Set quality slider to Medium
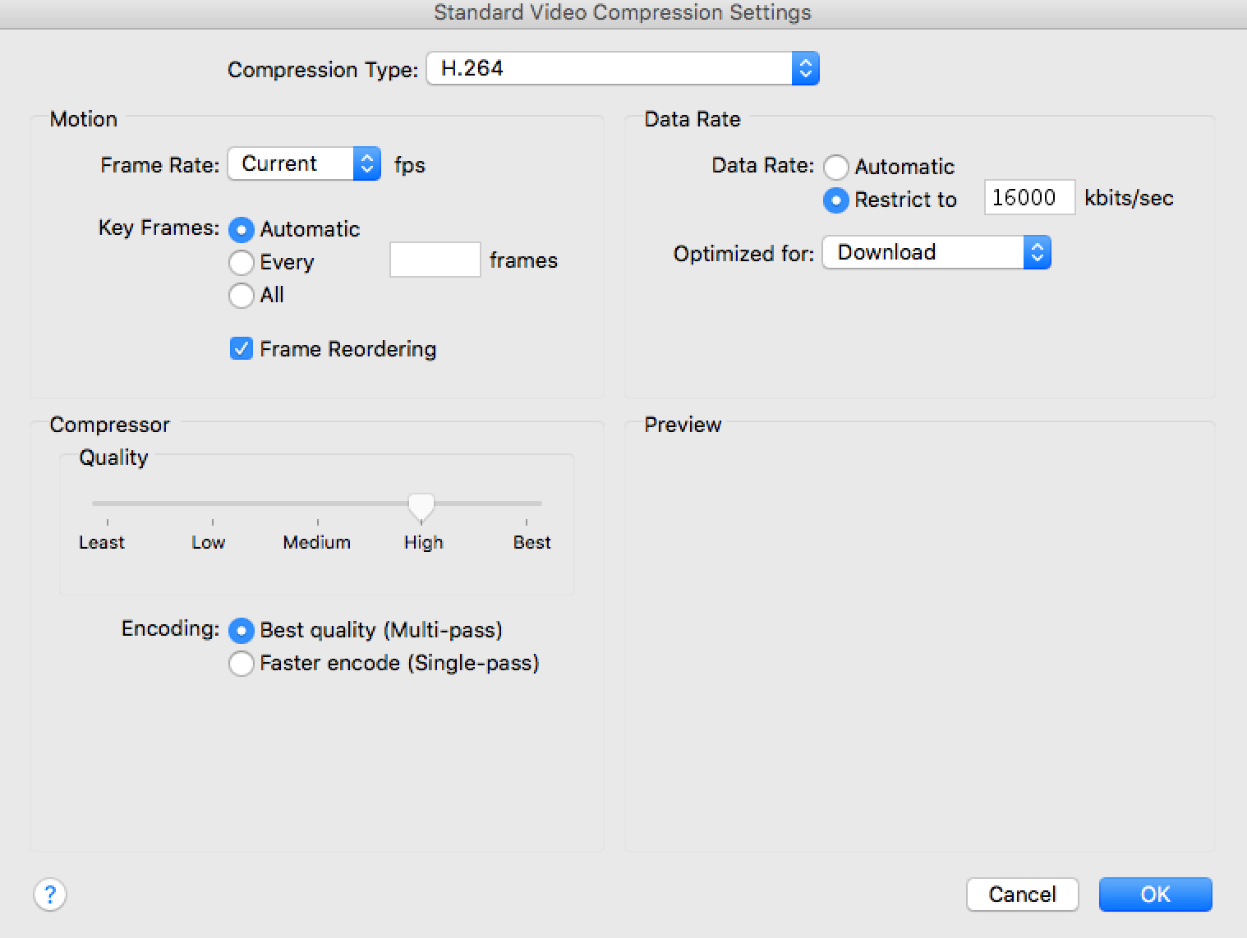The width and height of the screenshot is (1247, 938). 318,503
